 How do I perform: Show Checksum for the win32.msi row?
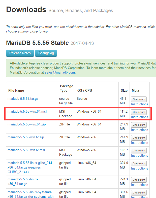pos(139,151)
